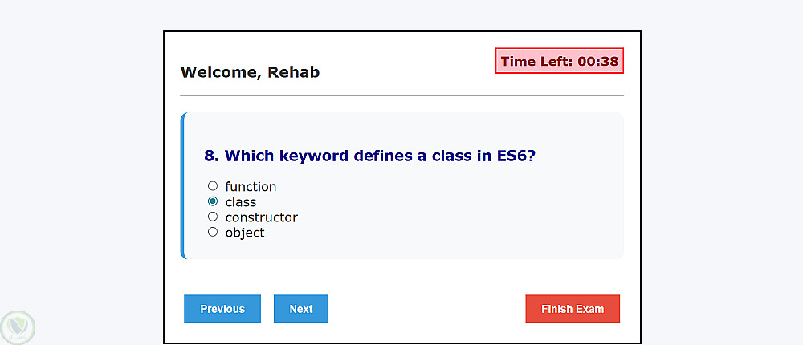
Task: Mark the "object" radio button
Action: [x=213, y=232]
